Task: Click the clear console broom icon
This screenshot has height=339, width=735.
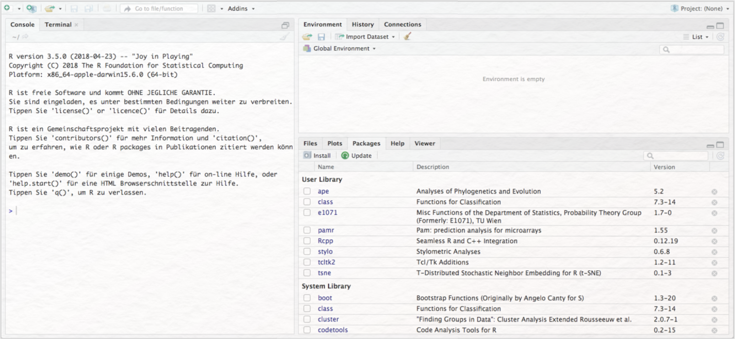Action: 284,37
